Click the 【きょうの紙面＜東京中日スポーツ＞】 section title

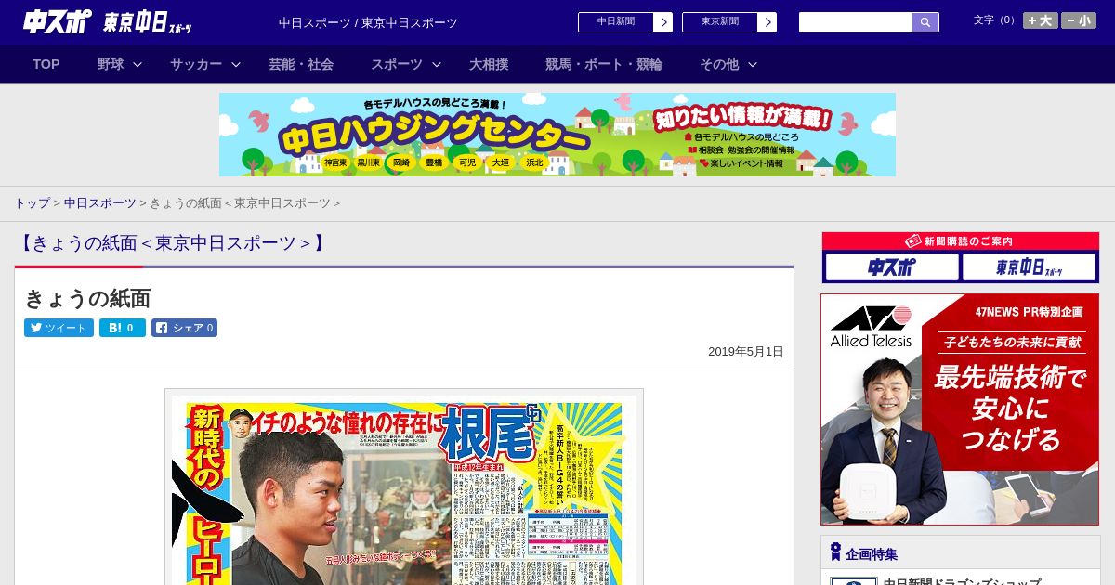[x=172, y=243]
